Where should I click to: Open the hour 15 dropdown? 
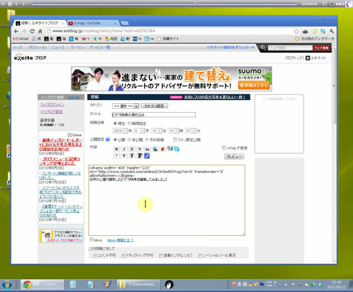tap(173, 131)
